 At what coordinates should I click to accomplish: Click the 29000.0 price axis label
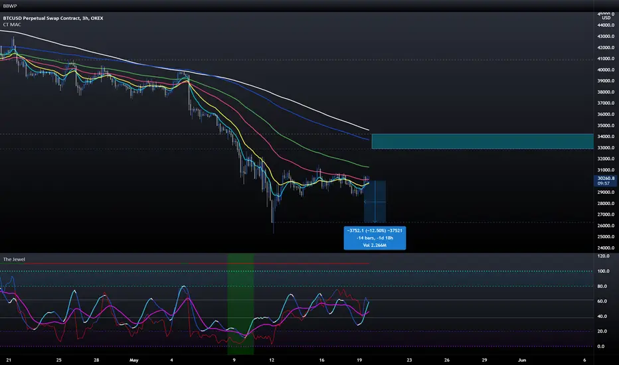pyautogui.click(x=606, y=192)
